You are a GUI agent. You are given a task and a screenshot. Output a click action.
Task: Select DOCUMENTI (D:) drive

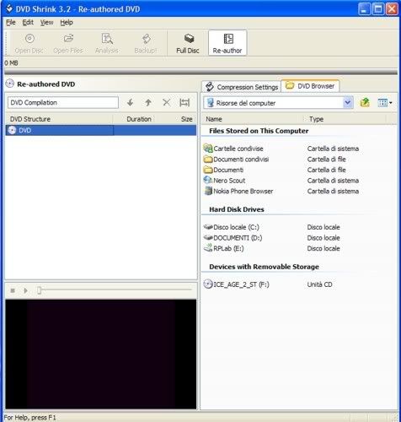pyautogui.click(x=233, y=238)
